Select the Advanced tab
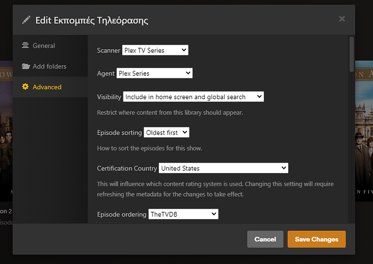Image resolution: width=373 pixels, height=264 pixels. point(47,87)
